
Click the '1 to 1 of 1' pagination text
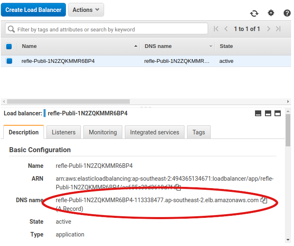247,29
